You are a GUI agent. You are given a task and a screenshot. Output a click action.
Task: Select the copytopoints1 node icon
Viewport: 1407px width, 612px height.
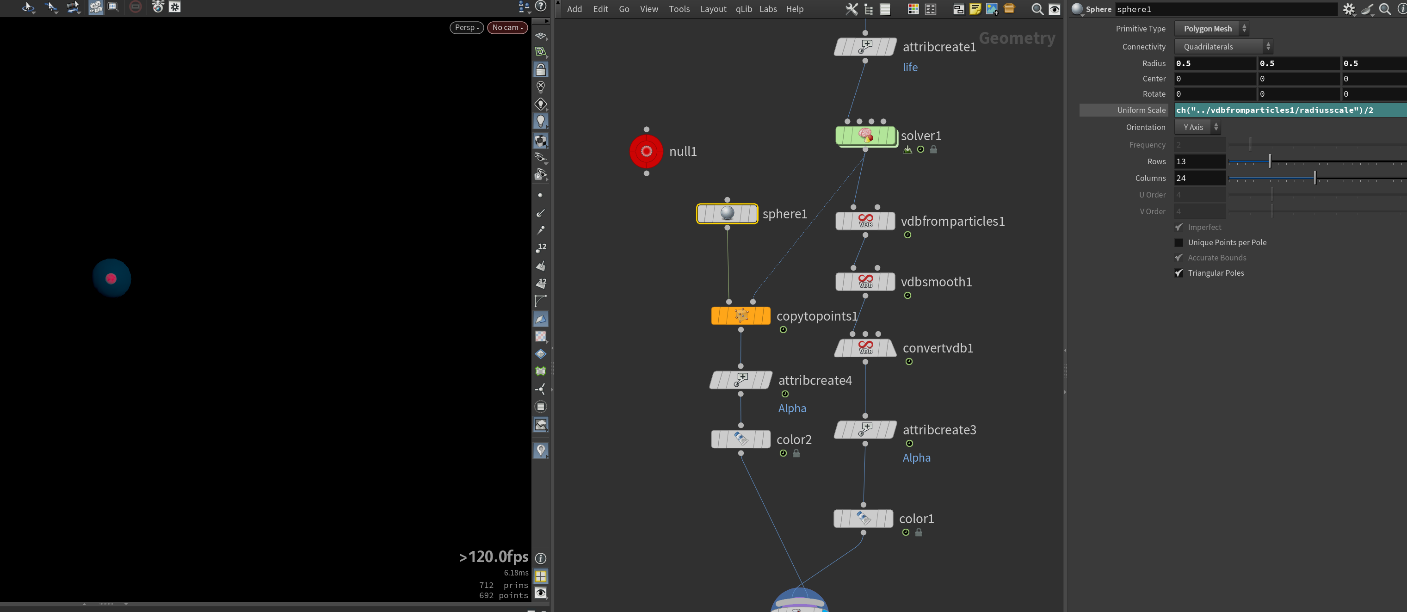(741, 316)
